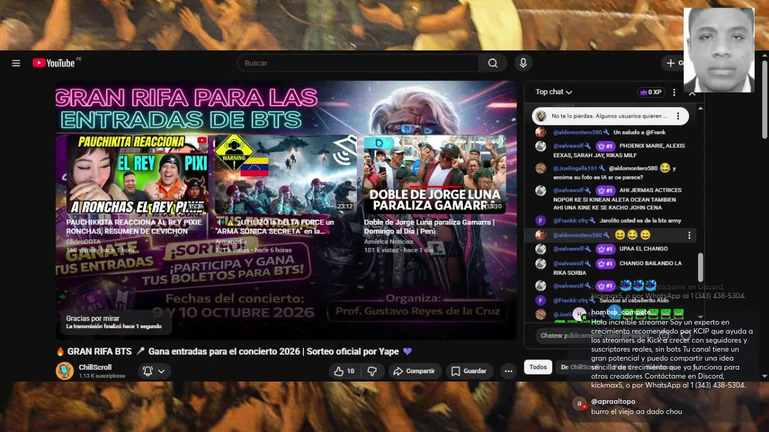Screen dimensions: 769x432
Task: Click @Frankk-z9q in 'Jarolito usted' message
Action: pos(571,221)
